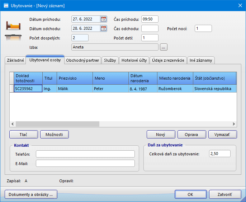Select the Hotelové účty tab

[134, 60]
